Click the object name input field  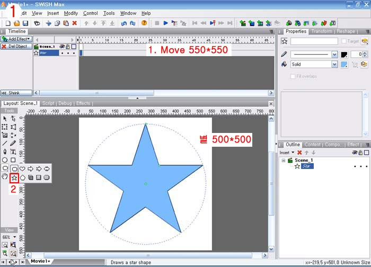click(314, 41)
